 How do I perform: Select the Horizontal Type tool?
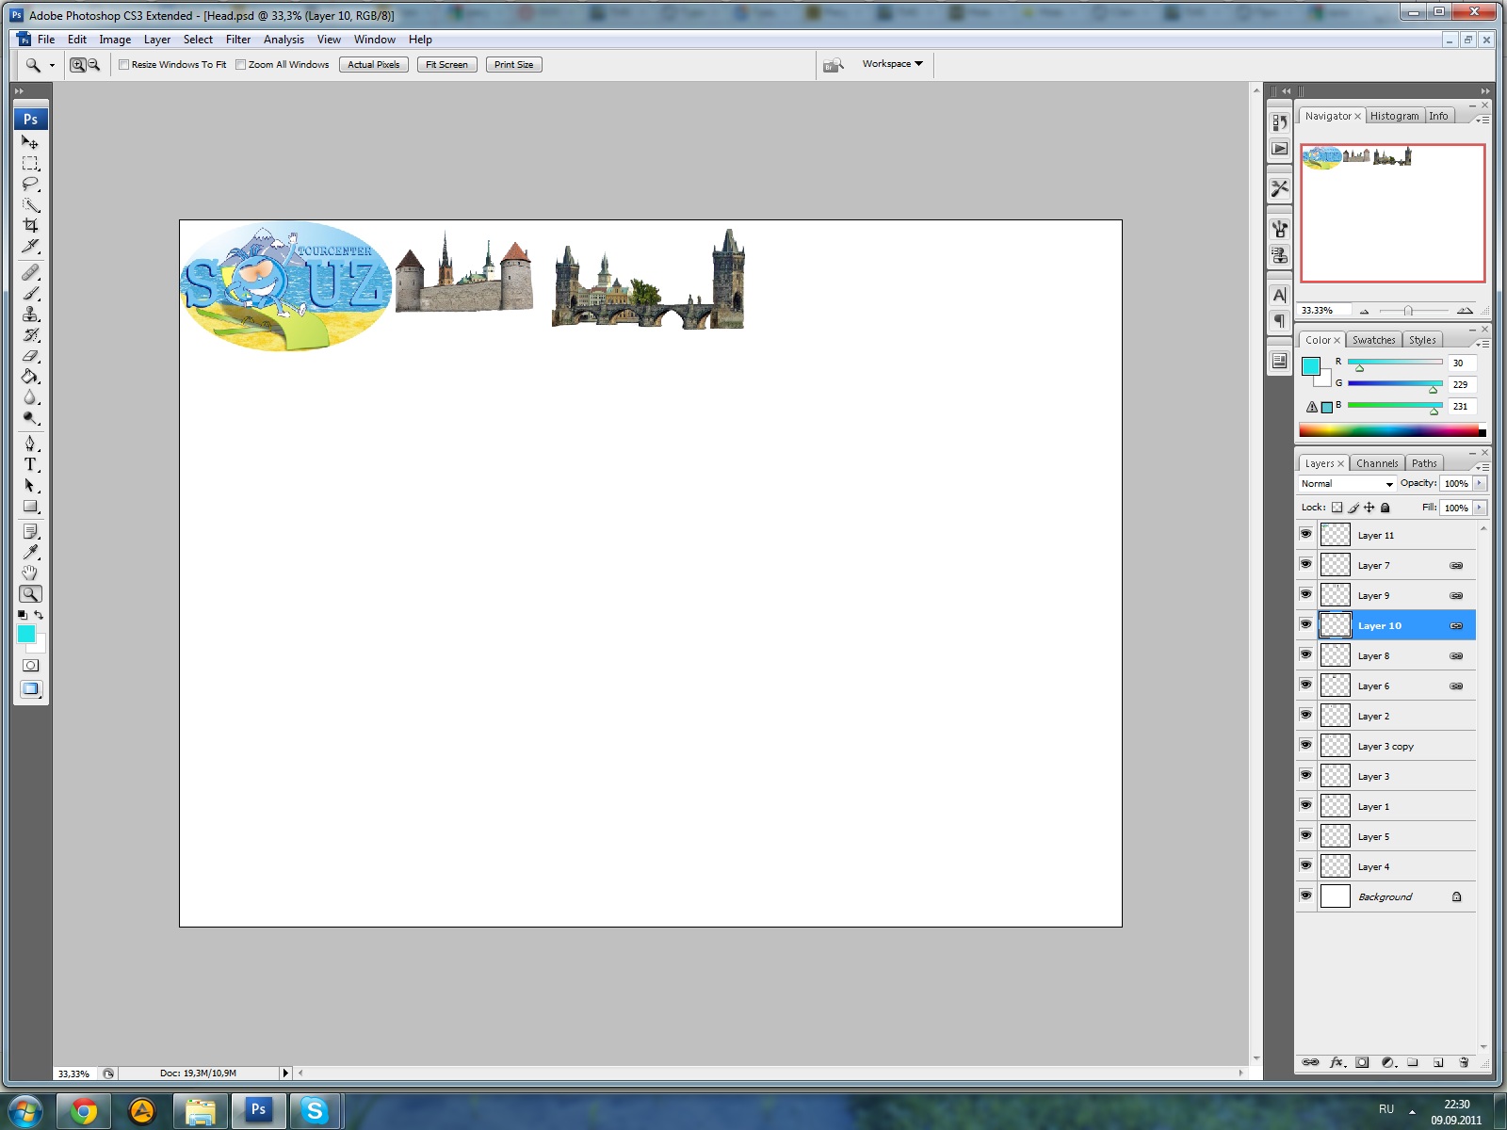click(x=30, y=464)
